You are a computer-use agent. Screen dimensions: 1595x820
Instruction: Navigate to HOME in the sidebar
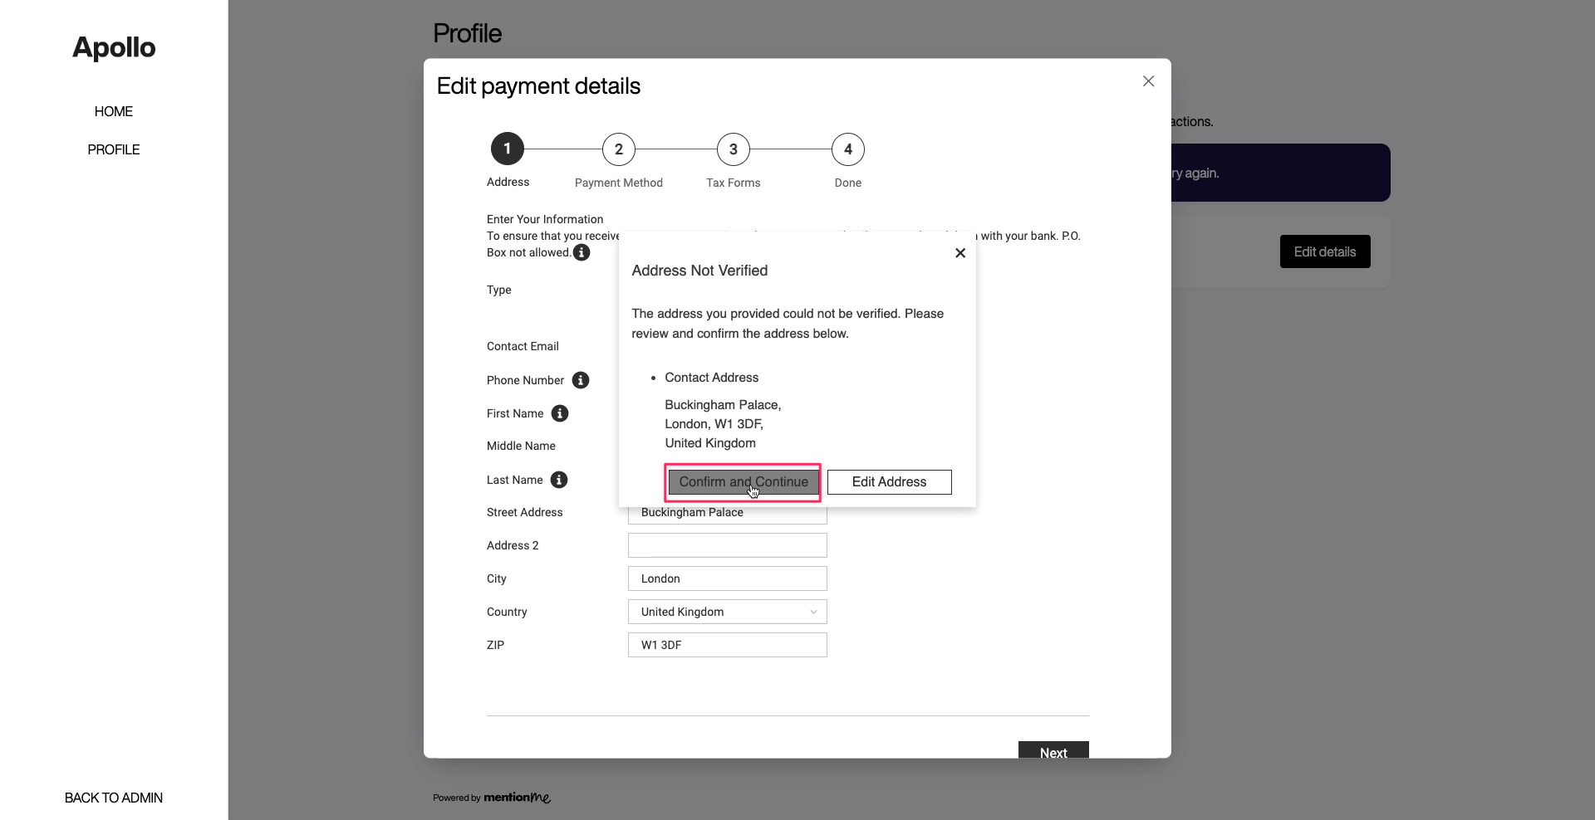coord(113,111)
